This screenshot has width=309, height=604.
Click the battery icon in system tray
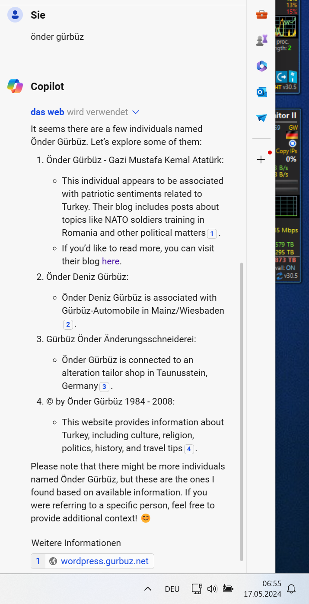[228, 588]
